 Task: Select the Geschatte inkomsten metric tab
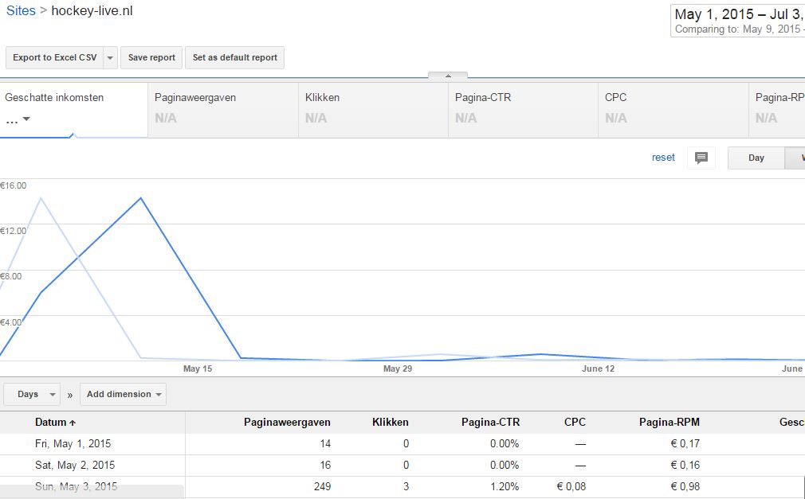73,110
